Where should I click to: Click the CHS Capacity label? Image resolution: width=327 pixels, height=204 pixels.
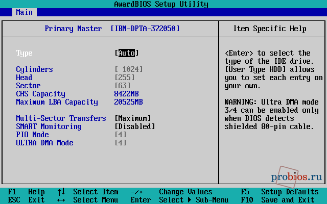[40, 94]
